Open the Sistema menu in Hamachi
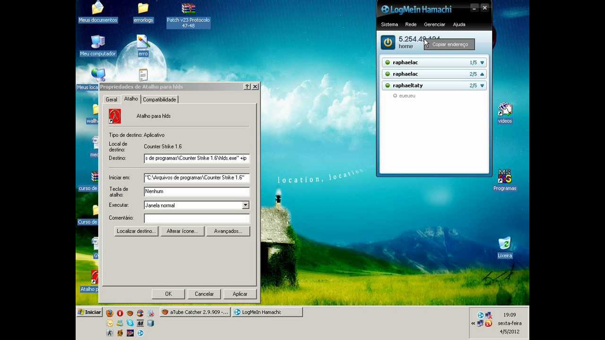This screenshot has width=605, height=340. click(389, 25)
